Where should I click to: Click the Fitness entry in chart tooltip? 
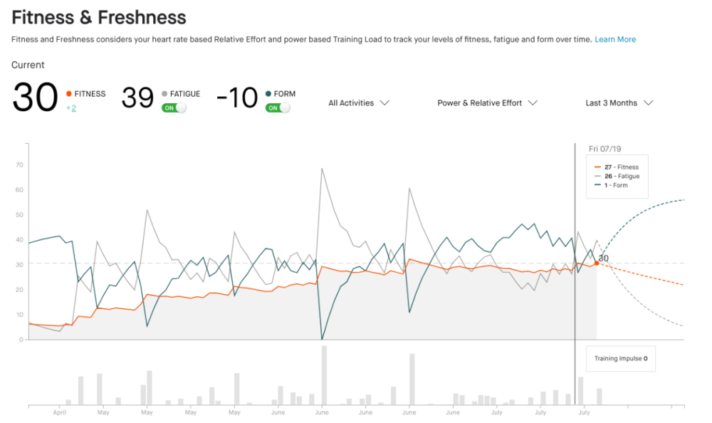click(617, 167)
